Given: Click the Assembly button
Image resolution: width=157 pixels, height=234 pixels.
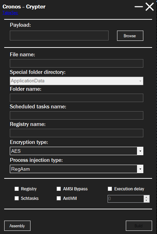Looking at the screenshot, I should [17, 226].
